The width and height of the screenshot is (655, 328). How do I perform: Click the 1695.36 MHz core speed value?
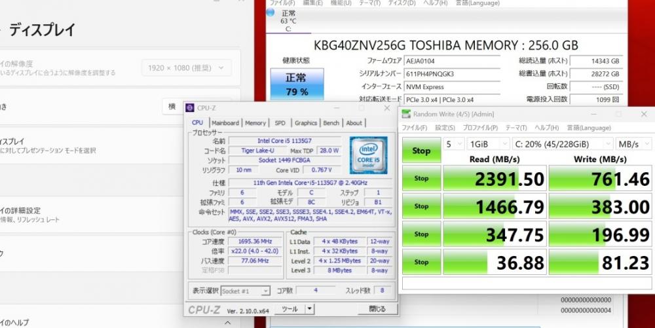pos(255,241)
